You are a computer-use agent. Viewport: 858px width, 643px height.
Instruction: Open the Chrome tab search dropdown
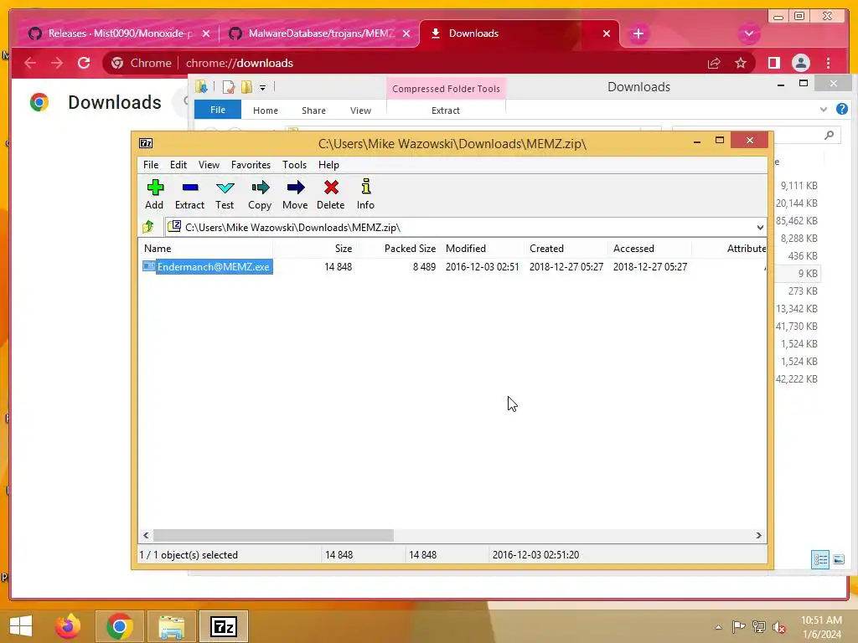point(748,33)
